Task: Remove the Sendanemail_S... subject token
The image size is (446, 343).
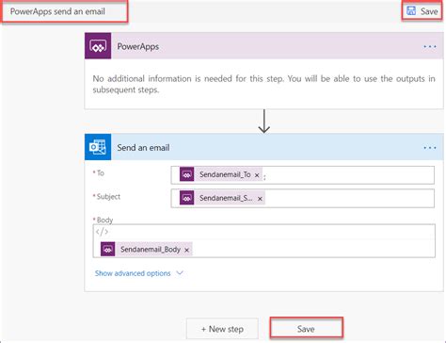Action: (x=260, y=199)
